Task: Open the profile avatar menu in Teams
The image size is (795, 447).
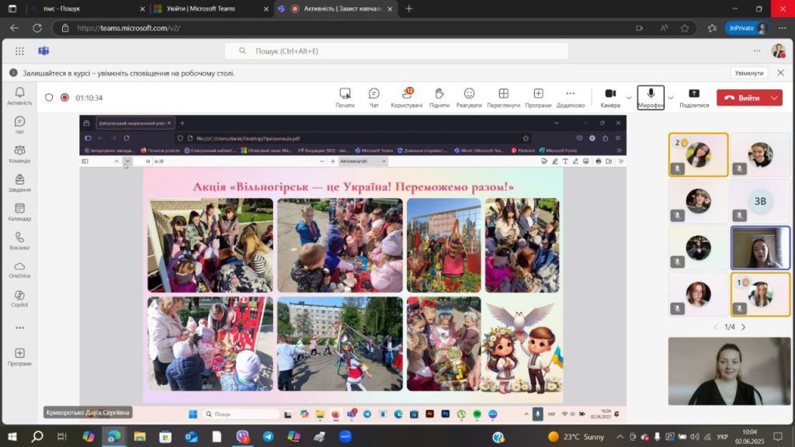Action: [x=778, y=50]
